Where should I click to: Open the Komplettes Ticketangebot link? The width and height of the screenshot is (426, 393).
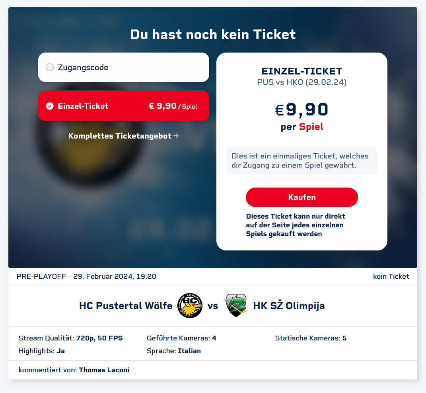[120, 136]
